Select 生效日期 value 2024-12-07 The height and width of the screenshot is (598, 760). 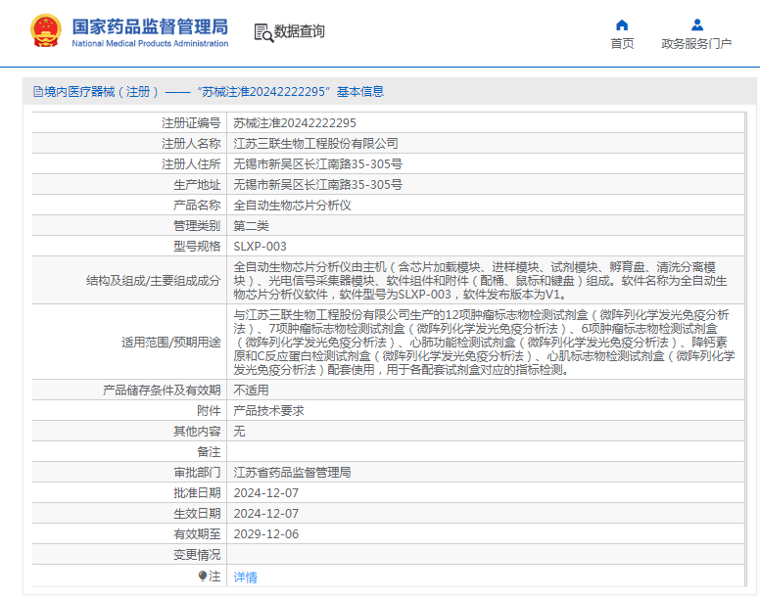click(x=266, y=513)
